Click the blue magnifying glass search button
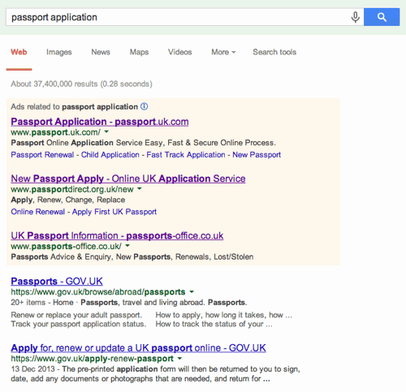 click(382, 17)
